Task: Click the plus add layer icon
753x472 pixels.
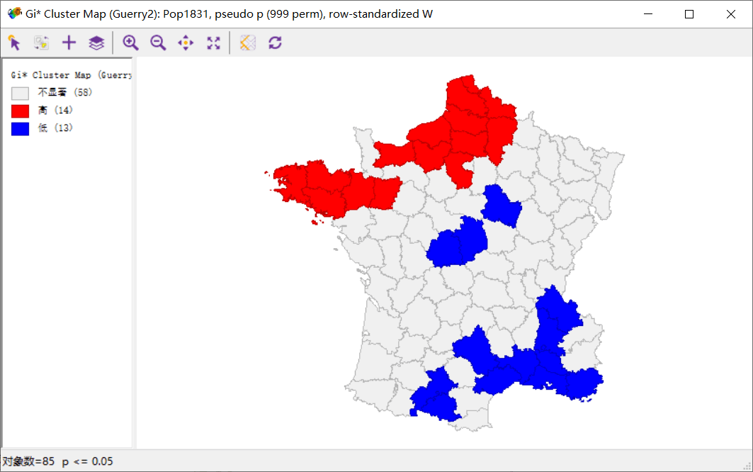Action: (x=69, y=43)
